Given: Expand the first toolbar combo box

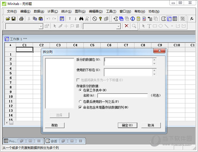Looking at the screenshot, I should [41, 26].
